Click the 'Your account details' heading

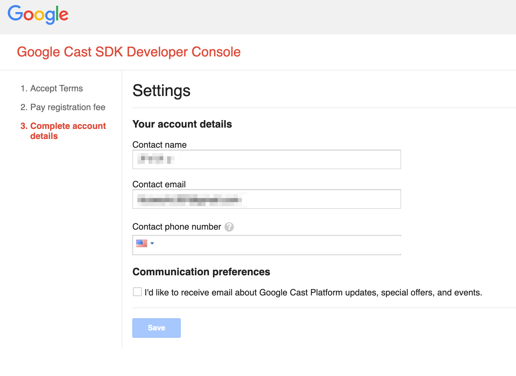[x=182, y=124]
